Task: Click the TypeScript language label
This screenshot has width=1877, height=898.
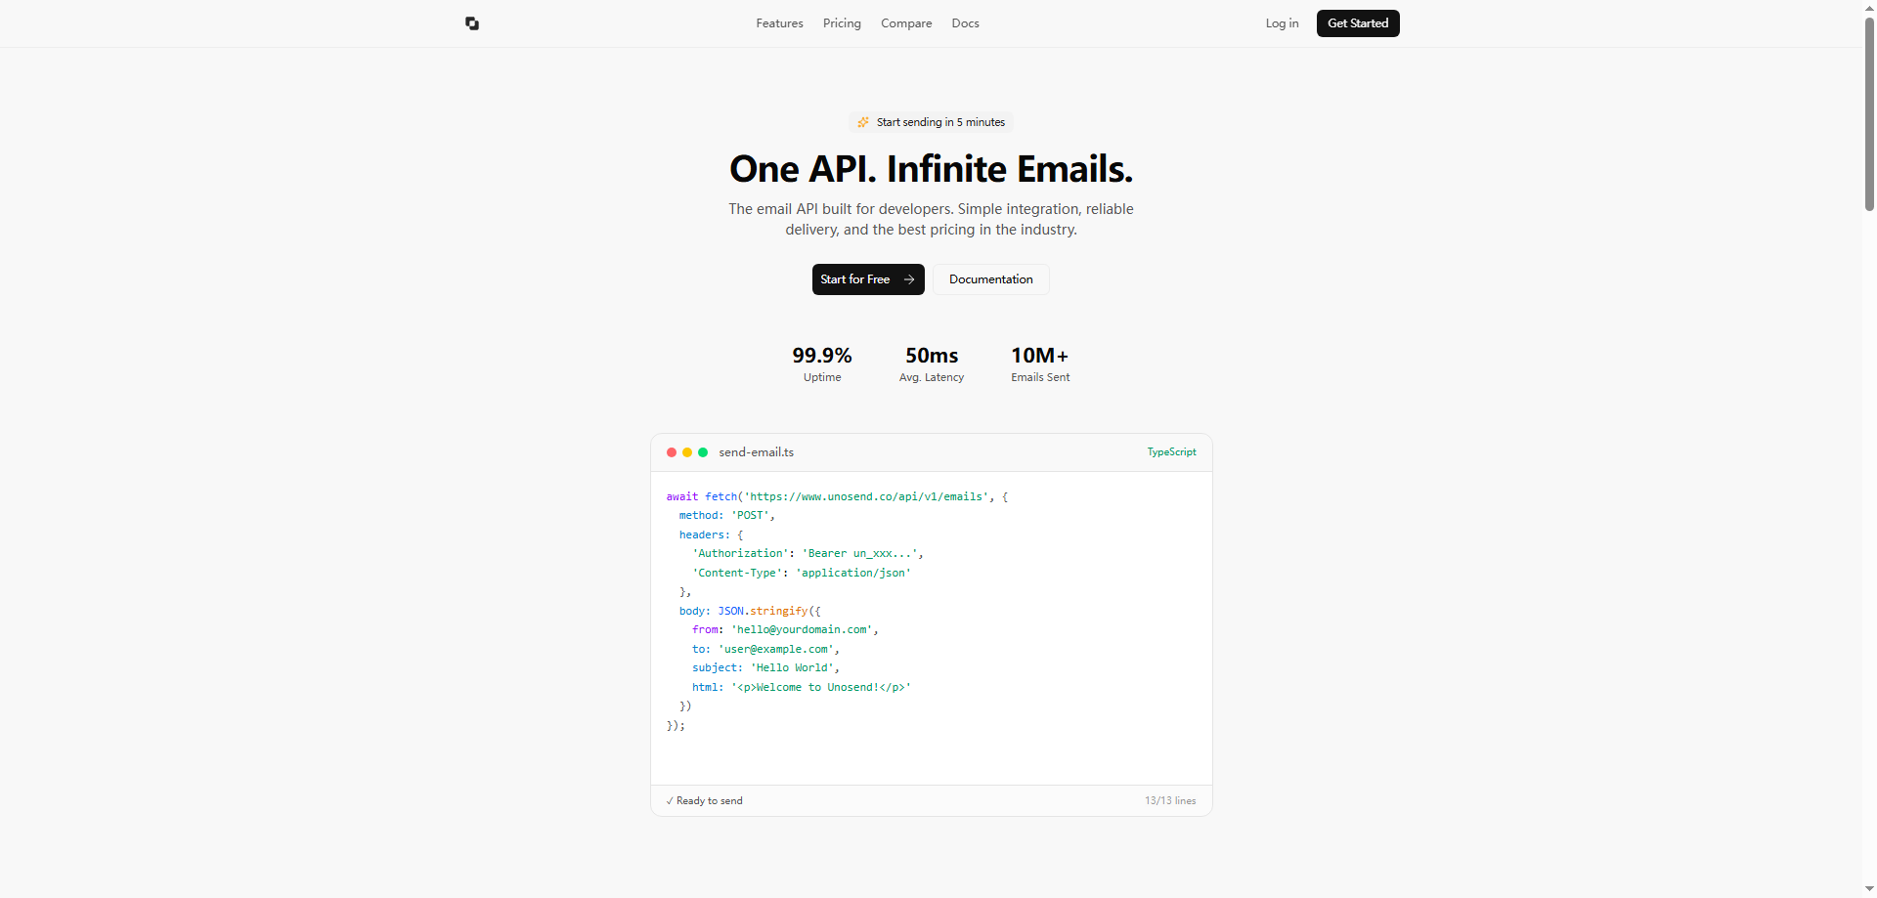Action: [1171, 451]
